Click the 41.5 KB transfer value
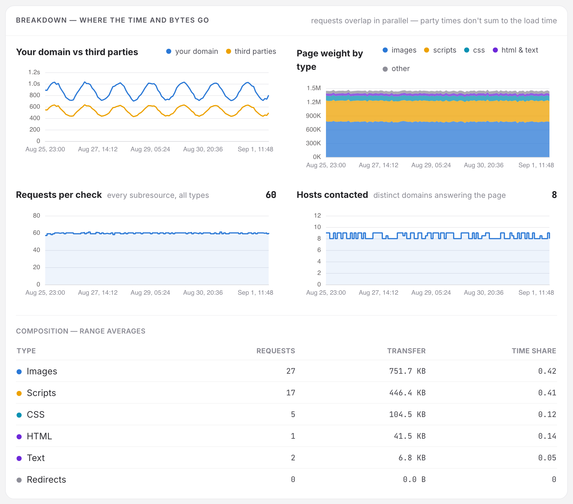The image size is (573, 504). [410, 436]
